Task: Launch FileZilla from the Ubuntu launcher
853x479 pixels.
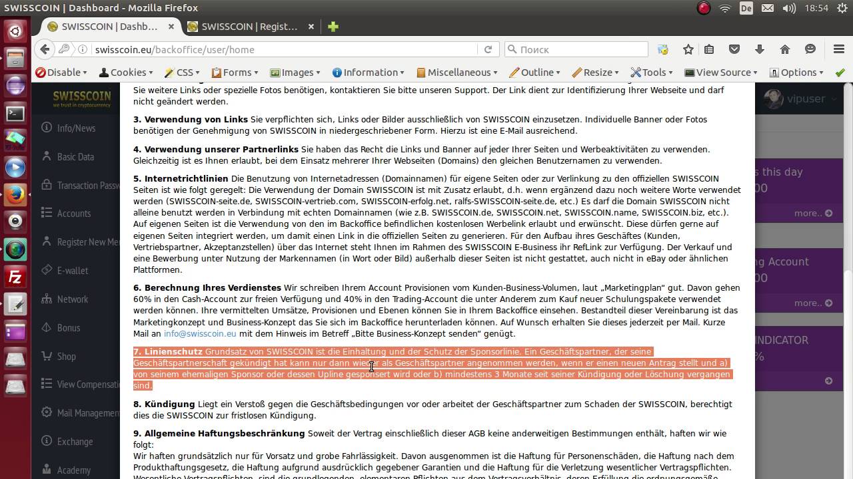Action: click(15, 275)
